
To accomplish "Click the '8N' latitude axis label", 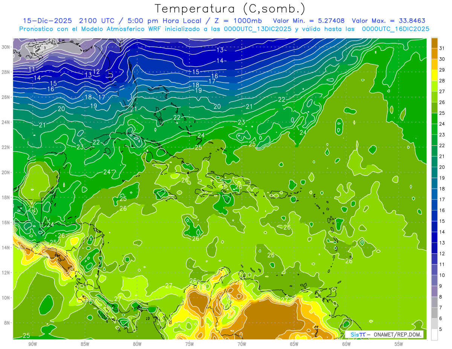I will click(x=8, y=323).
